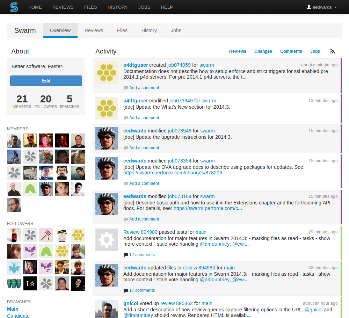Click the honeycomb avatar on job073949 entry

point(107,108)
